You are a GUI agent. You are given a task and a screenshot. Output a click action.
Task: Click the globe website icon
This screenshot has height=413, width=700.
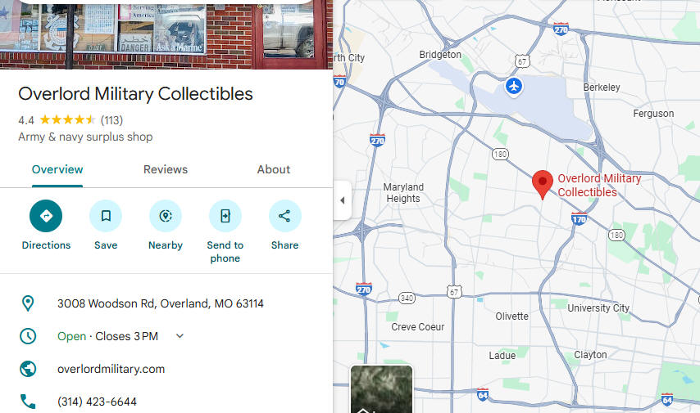pyautogui.click(x=28, y=369)
